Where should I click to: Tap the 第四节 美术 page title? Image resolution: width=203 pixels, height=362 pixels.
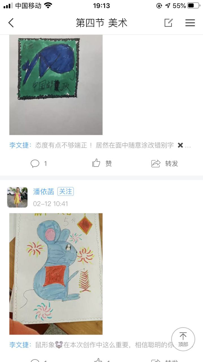point(101,23)
